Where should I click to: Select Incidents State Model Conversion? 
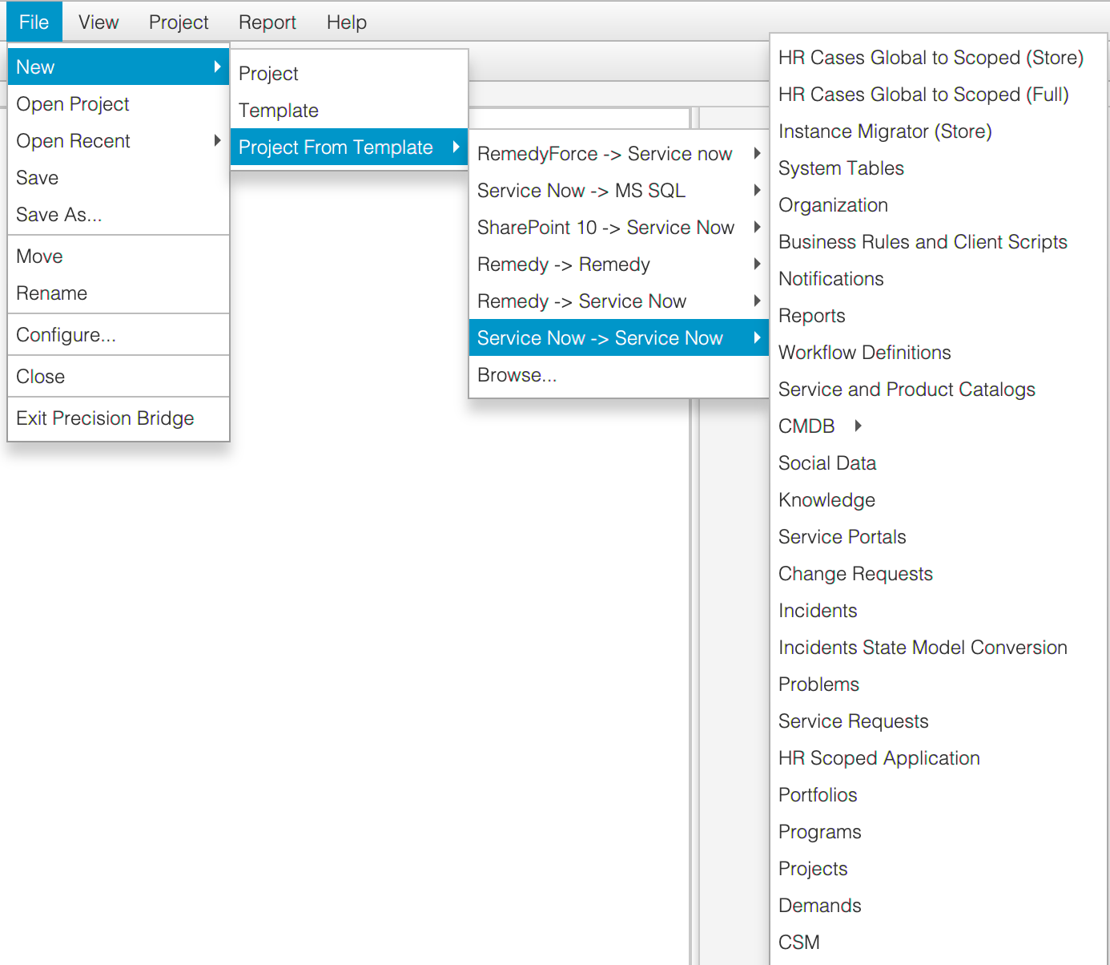coord(939,647)
